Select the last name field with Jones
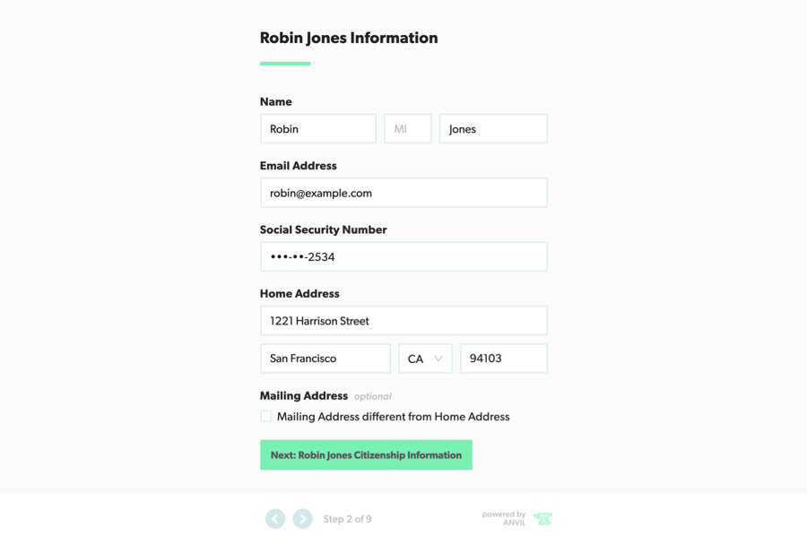The image size is (807, 545). [493, 129]
